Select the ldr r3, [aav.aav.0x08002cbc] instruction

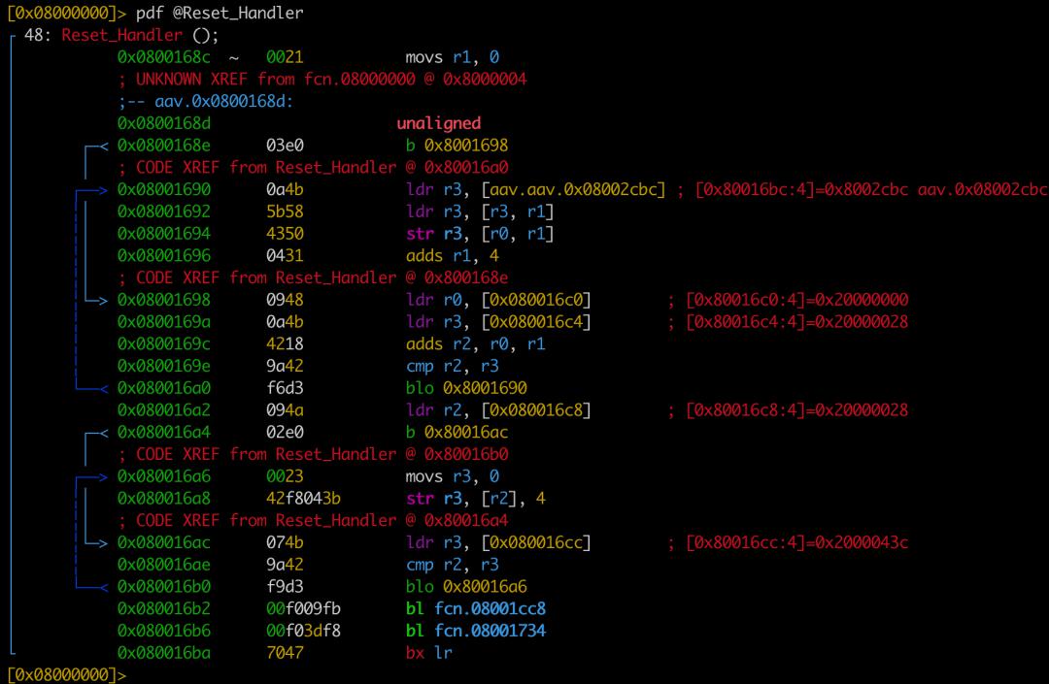click(x=536, y=189)
